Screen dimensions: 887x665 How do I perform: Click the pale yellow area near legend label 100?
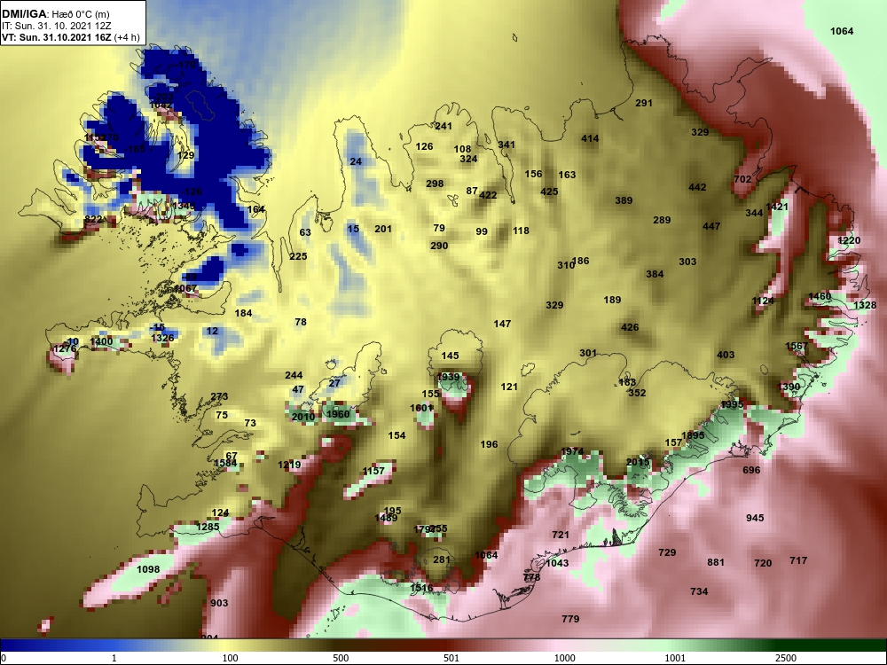226,645
